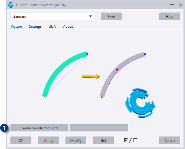Click Create on selected parts button
The height and width of the screenshot is (149, 185).
(x=39, y=128)
